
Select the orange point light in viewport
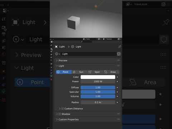tap(96, 6)
